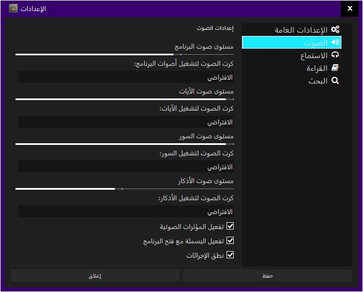Click the مستوى صوت الآيات volume slider

[x=124, y=99]
